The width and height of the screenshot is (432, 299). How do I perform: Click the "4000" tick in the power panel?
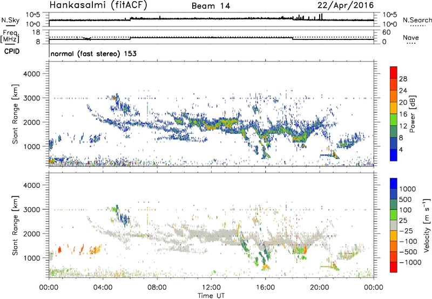32,74
